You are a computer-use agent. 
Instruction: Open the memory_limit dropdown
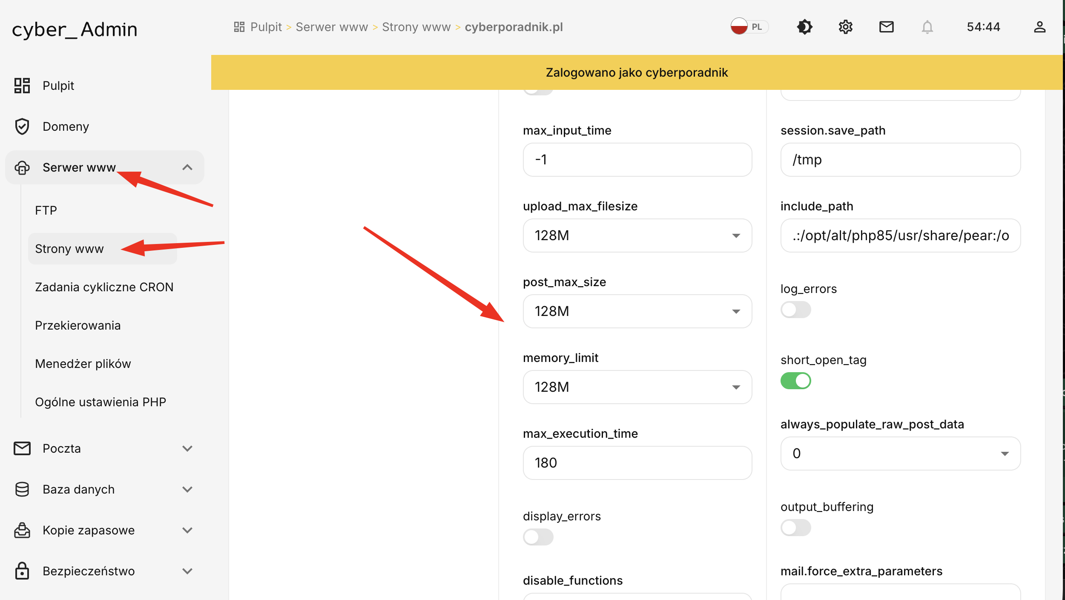[637, 387]
